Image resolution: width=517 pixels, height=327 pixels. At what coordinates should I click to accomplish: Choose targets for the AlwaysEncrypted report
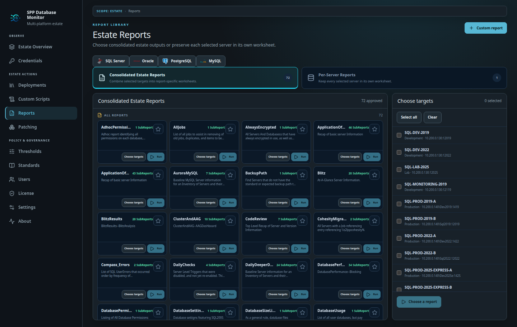(278, 157)
